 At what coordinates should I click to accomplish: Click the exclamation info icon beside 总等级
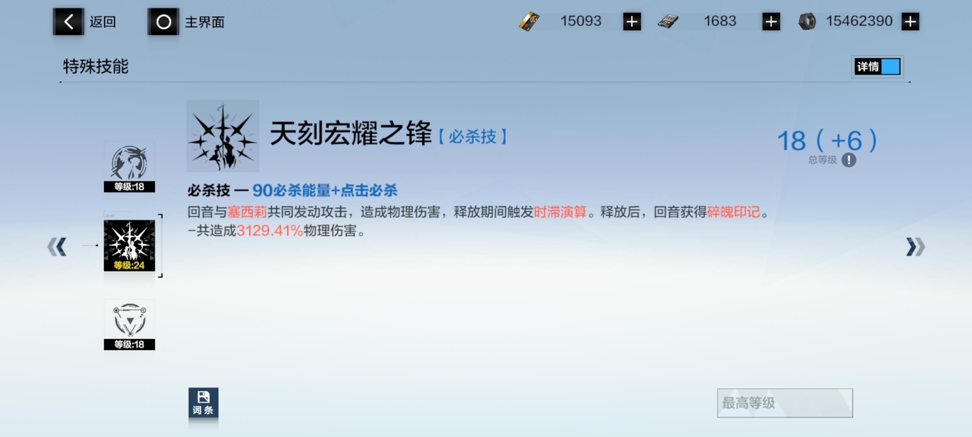click(x=848, y=160)
